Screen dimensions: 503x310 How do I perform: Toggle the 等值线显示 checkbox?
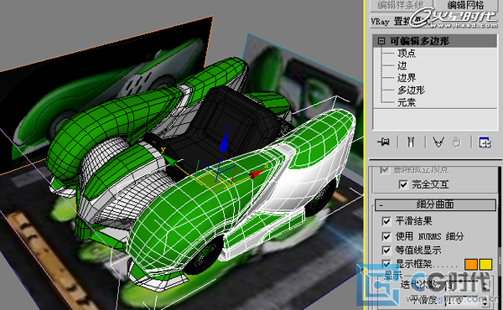pos(386,250)
